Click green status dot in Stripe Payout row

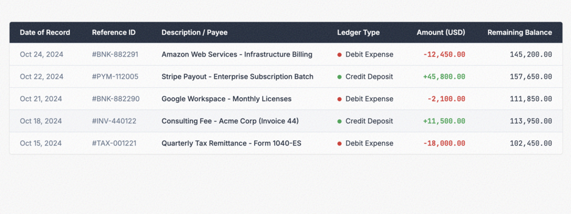click(339, 77)
